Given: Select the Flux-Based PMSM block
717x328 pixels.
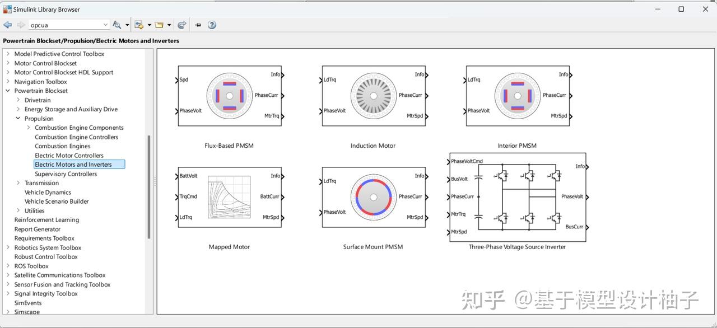Looking at the screenshot, I should pyautogui.click(x=229, y=95).
